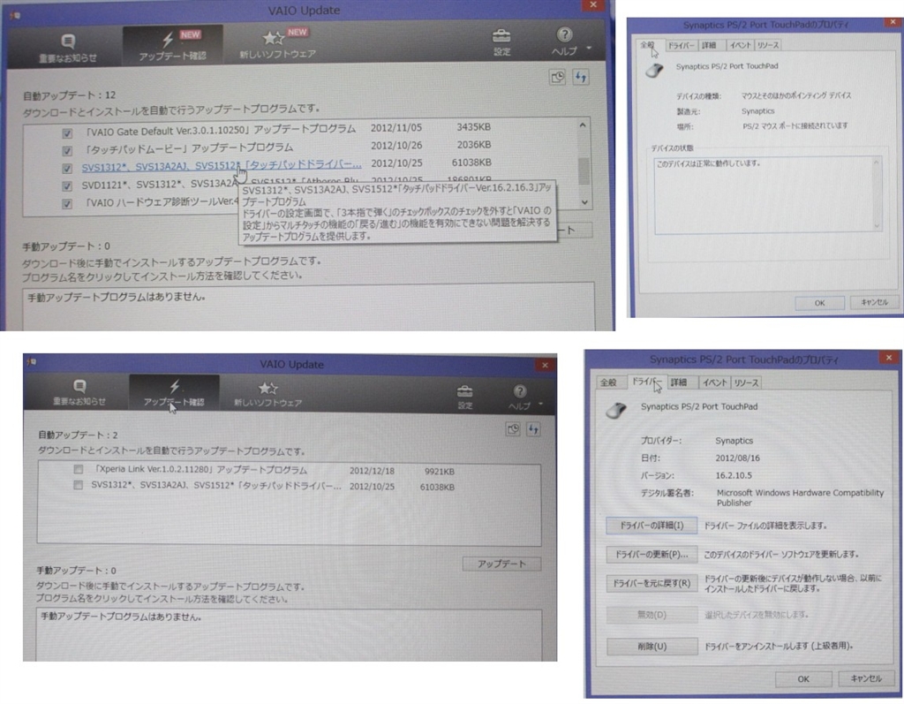
Task: Expand ヘルプ arrow in VAIO Update with 12 auto-updates
Action: point(589,48)
